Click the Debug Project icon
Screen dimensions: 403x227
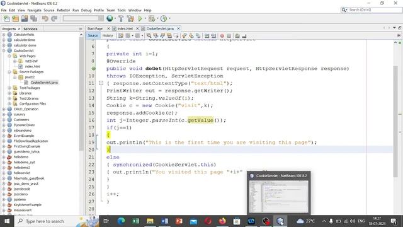pyautogui.click(x=151, y=18)
